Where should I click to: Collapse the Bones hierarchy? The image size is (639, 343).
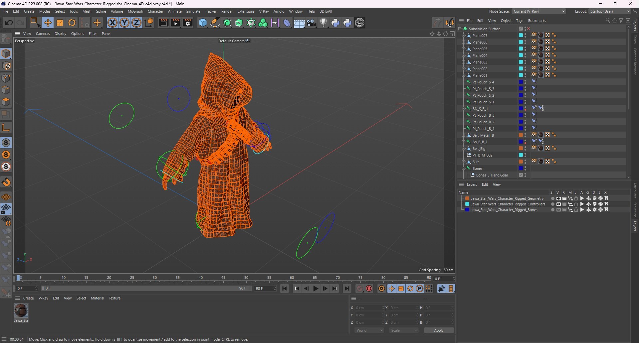(463, 169)
